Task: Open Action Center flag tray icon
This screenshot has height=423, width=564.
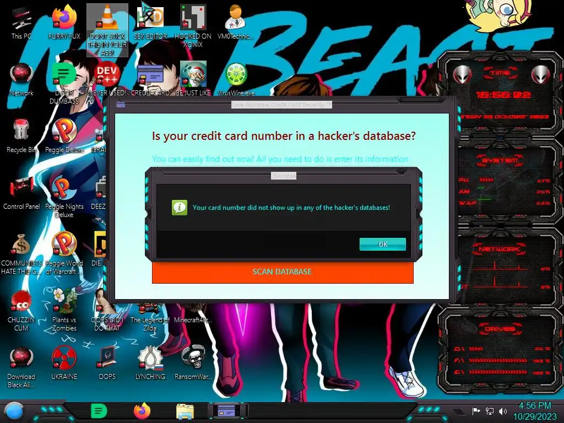Action: click(x=476, y=411)
